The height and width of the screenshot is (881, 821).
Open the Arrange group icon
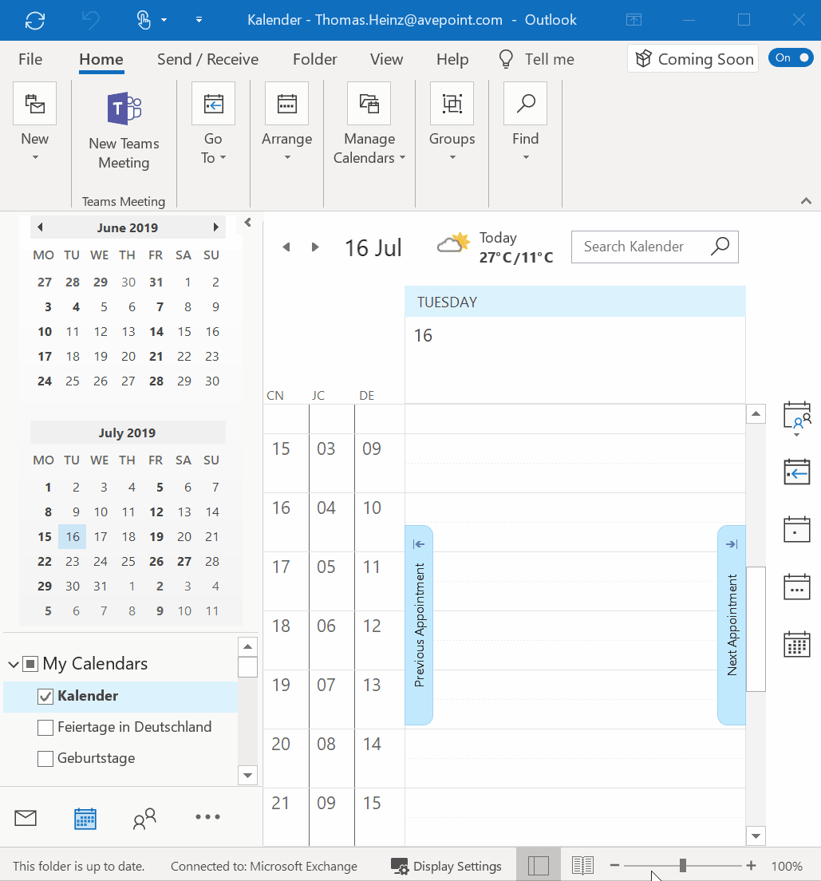pyautogui.click(x=287, y=104)
